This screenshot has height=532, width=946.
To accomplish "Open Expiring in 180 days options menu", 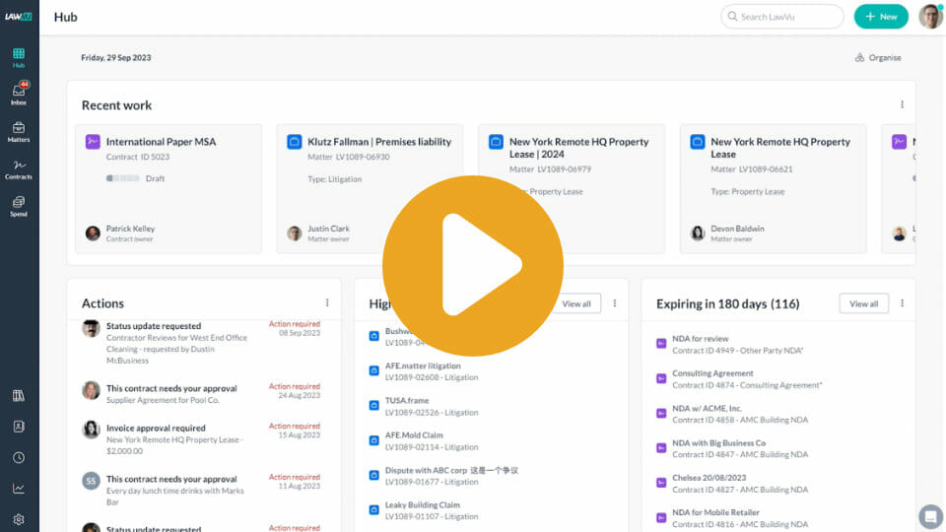I will pos(902,303).
